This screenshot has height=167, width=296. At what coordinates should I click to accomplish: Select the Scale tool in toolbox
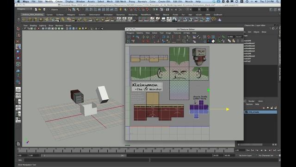(x=18, y=58)
